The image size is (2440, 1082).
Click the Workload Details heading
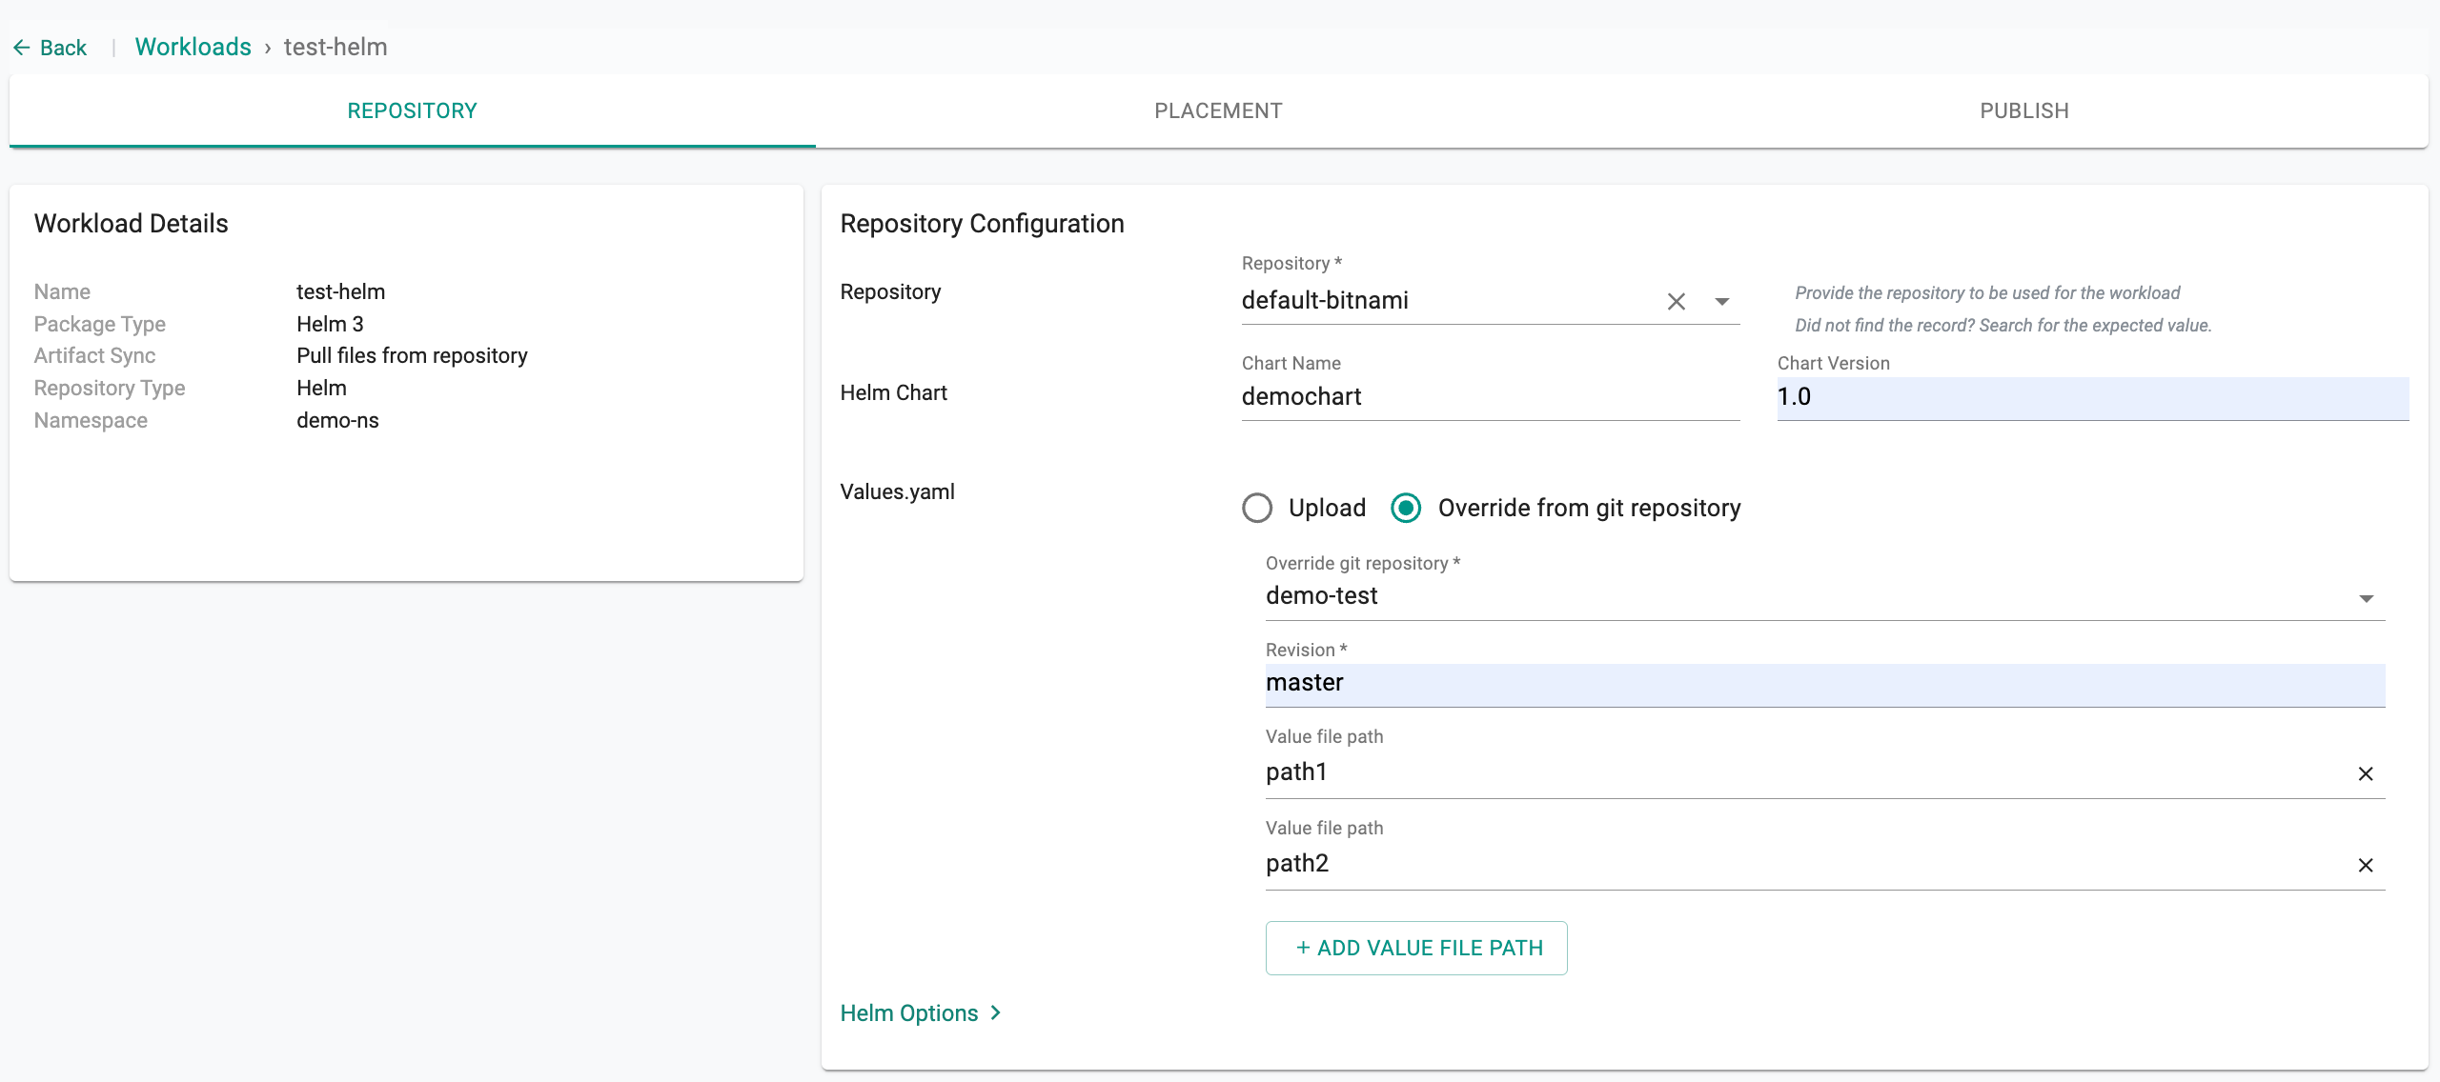132,224
